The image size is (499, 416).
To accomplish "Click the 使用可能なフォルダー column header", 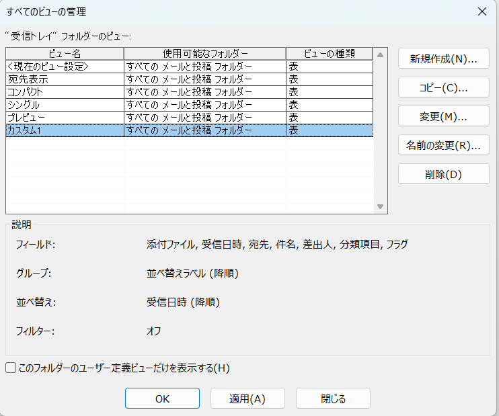I will pos(205,54).
